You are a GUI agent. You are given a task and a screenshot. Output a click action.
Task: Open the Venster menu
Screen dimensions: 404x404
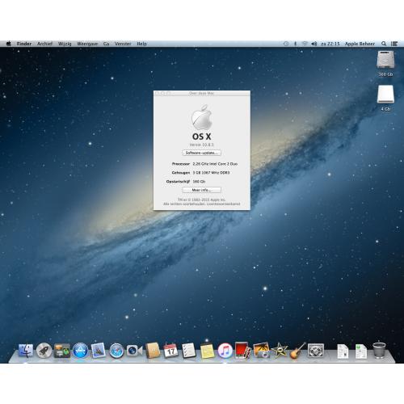(x=123, y=44)
